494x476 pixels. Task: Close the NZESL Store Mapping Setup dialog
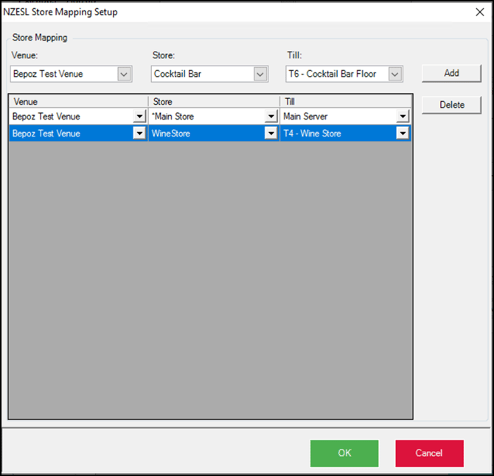480,13
